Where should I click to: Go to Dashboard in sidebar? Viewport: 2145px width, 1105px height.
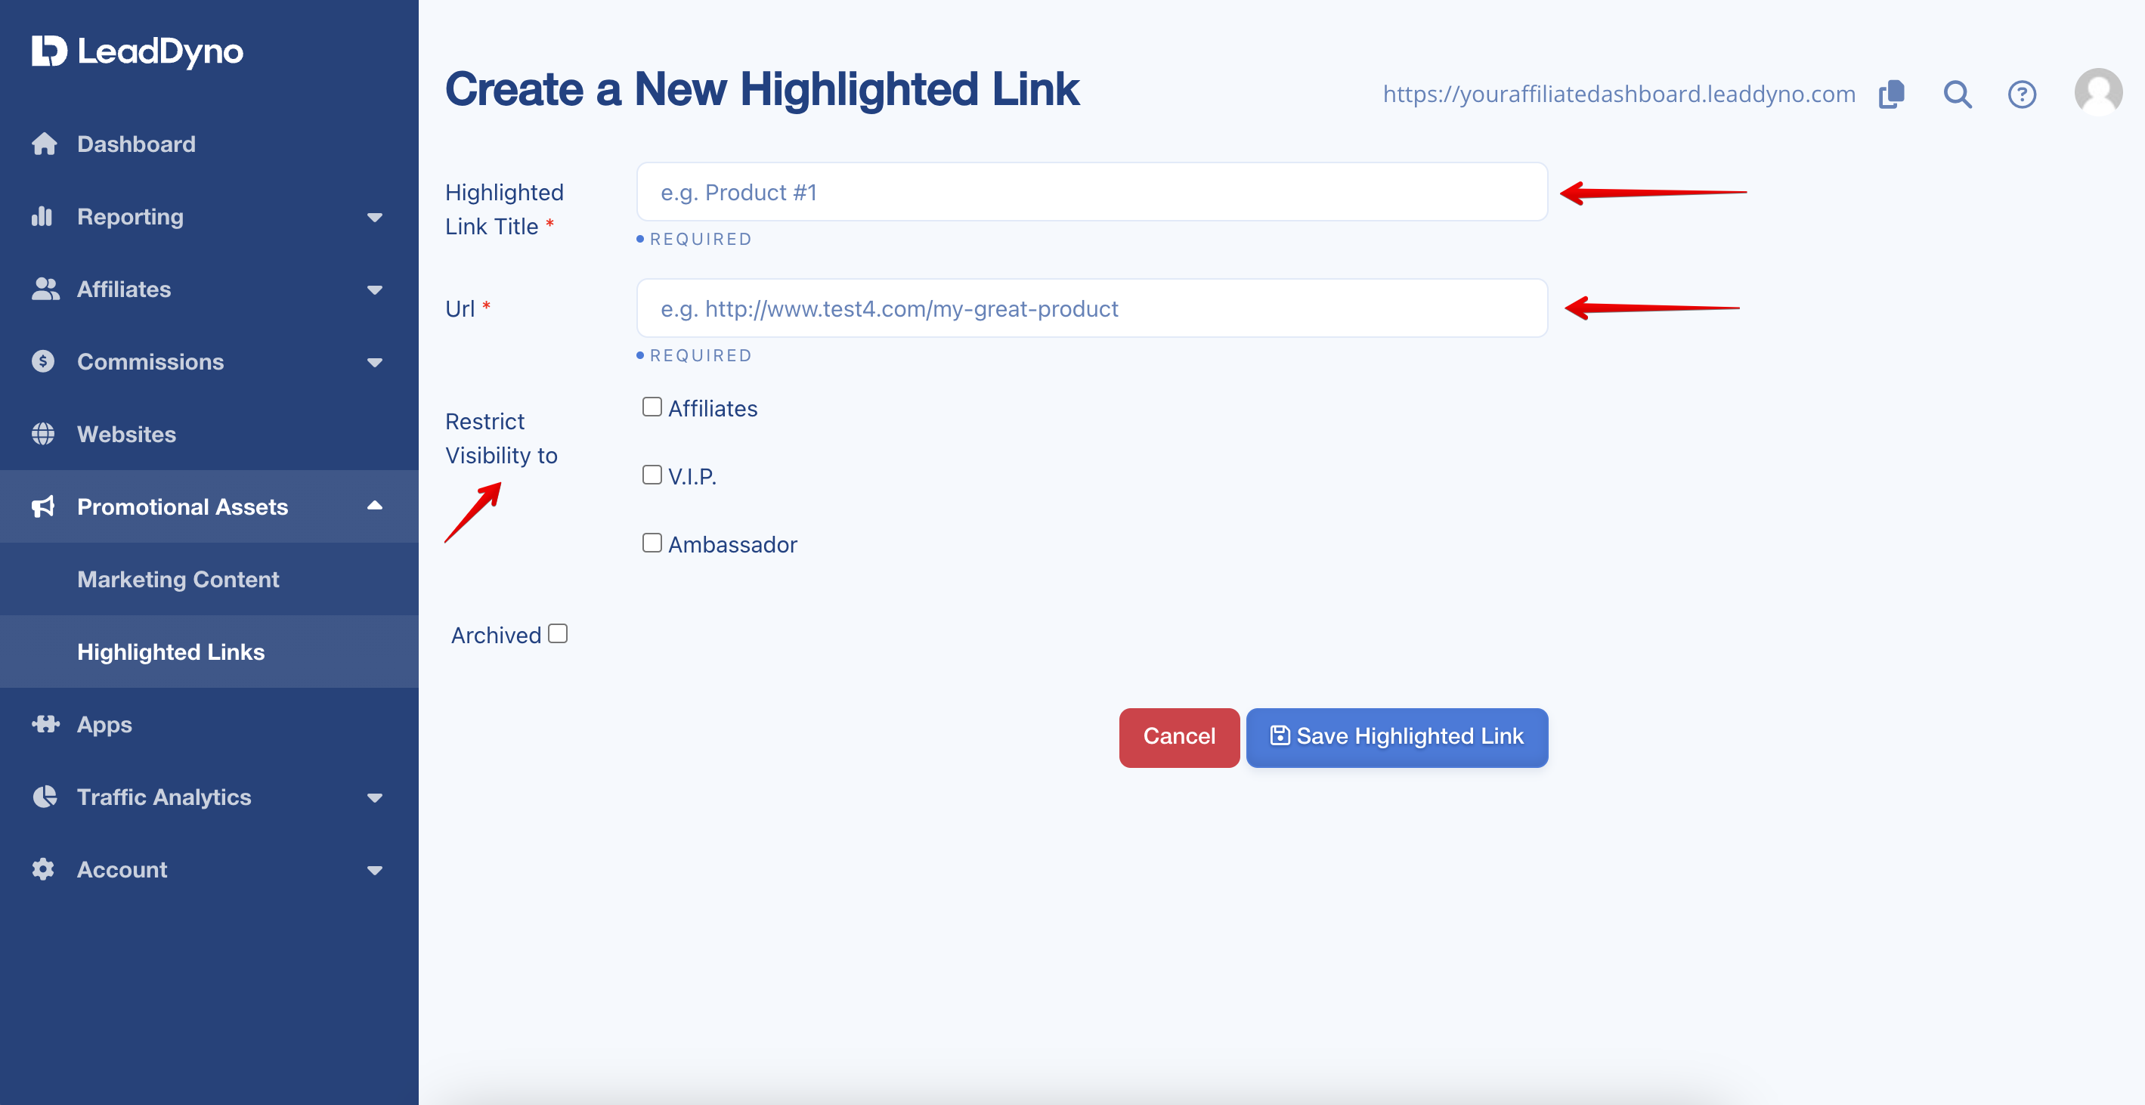coord(209,144)
